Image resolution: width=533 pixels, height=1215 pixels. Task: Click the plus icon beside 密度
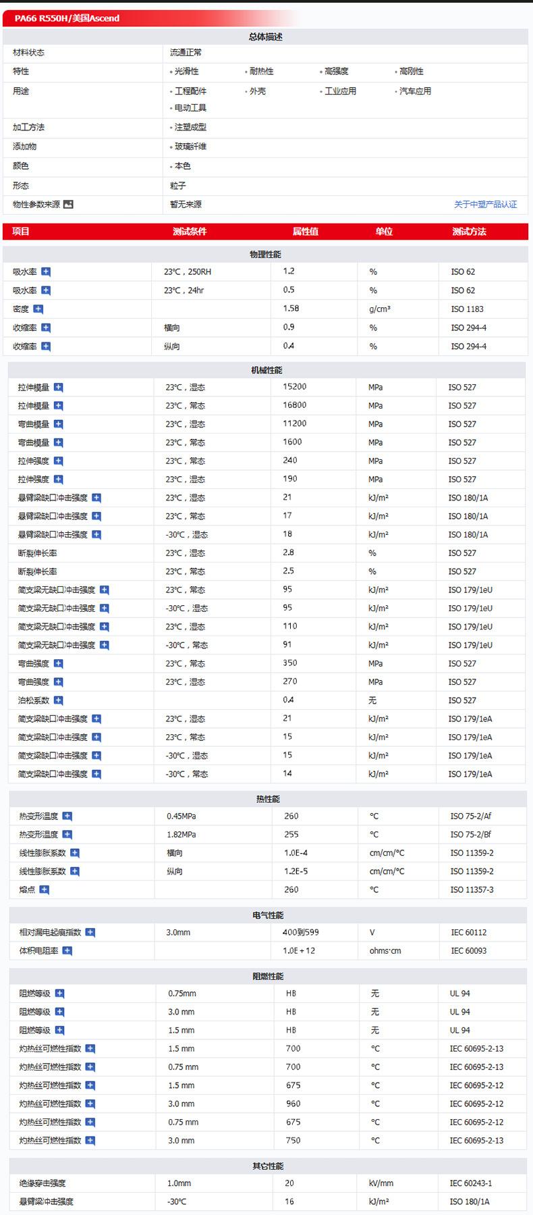pyautogui.click(x=38, y=309)
